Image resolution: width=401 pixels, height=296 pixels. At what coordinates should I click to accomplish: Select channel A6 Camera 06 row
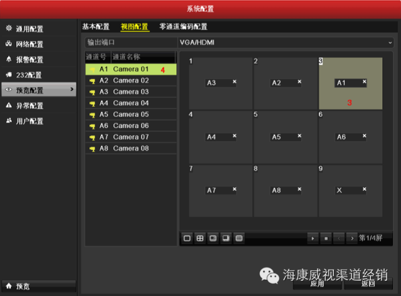(131, 125)
